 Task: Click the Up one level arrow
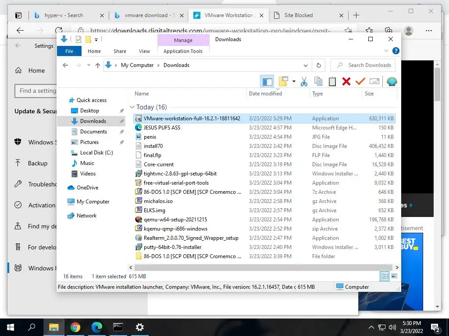(x=98, y=66)
